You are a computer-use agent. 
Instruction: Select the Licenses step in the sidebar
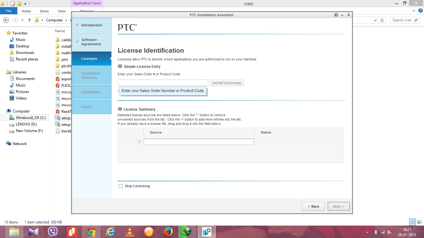tap(92, 59)
